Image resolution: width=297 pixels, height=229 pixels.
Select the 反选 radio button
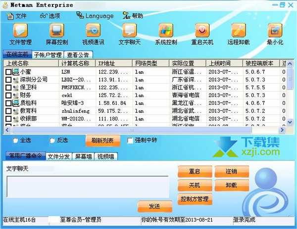52,140
